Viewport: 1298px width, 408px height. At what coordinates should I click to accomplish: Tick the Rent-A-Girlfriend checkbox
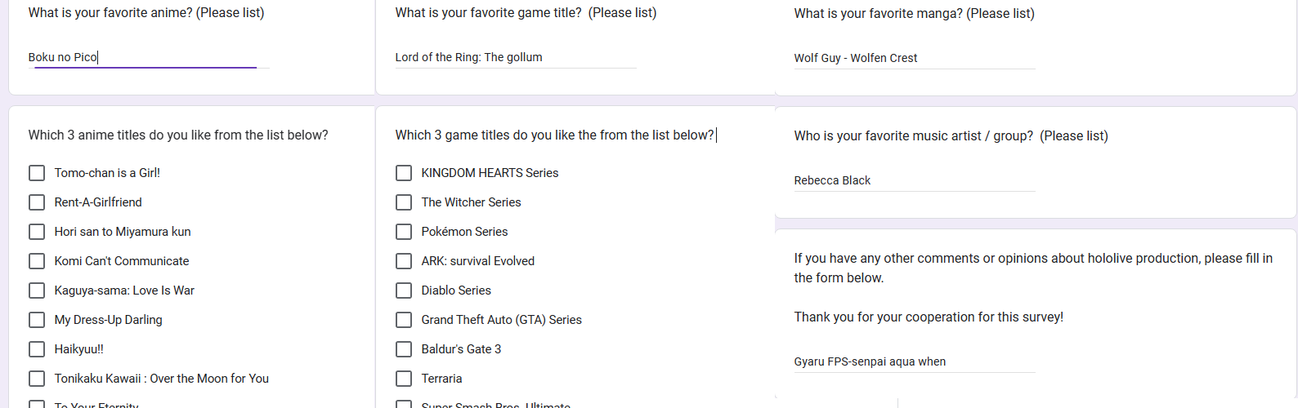point(37,202)
